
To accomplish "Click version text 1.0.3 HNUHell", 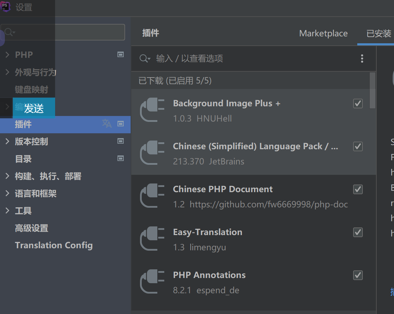I will point(202,118).
